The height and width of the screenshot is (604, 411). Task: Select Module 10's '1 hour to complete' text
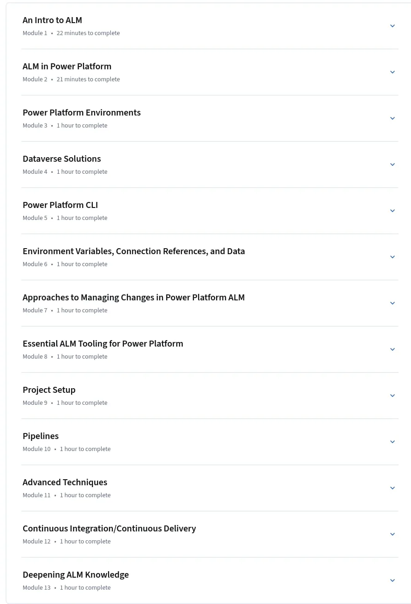pos(85,449)
